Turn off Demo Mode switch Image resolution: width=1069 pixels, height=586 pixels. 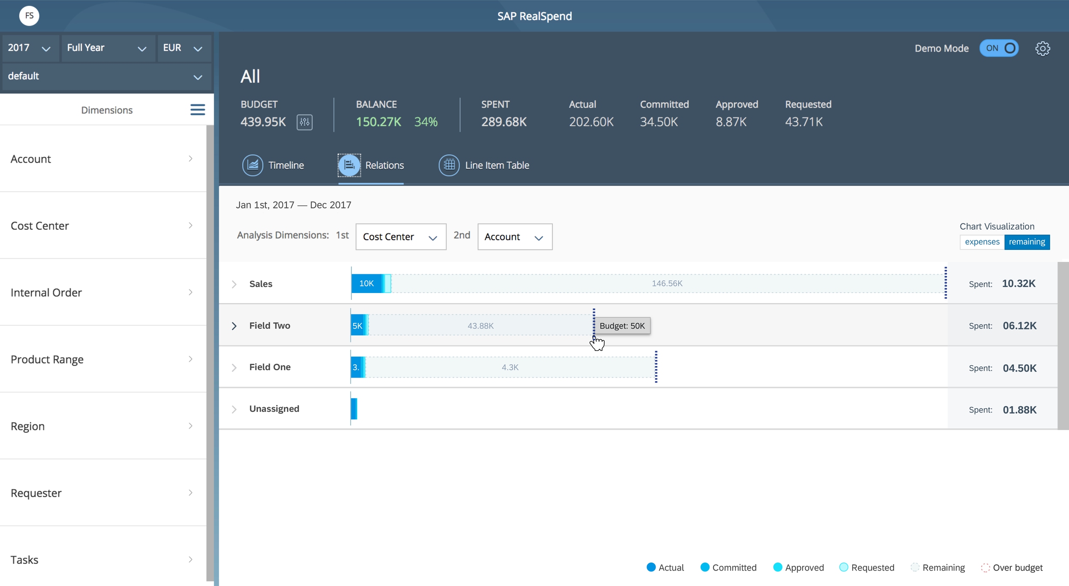pos(999,48)
